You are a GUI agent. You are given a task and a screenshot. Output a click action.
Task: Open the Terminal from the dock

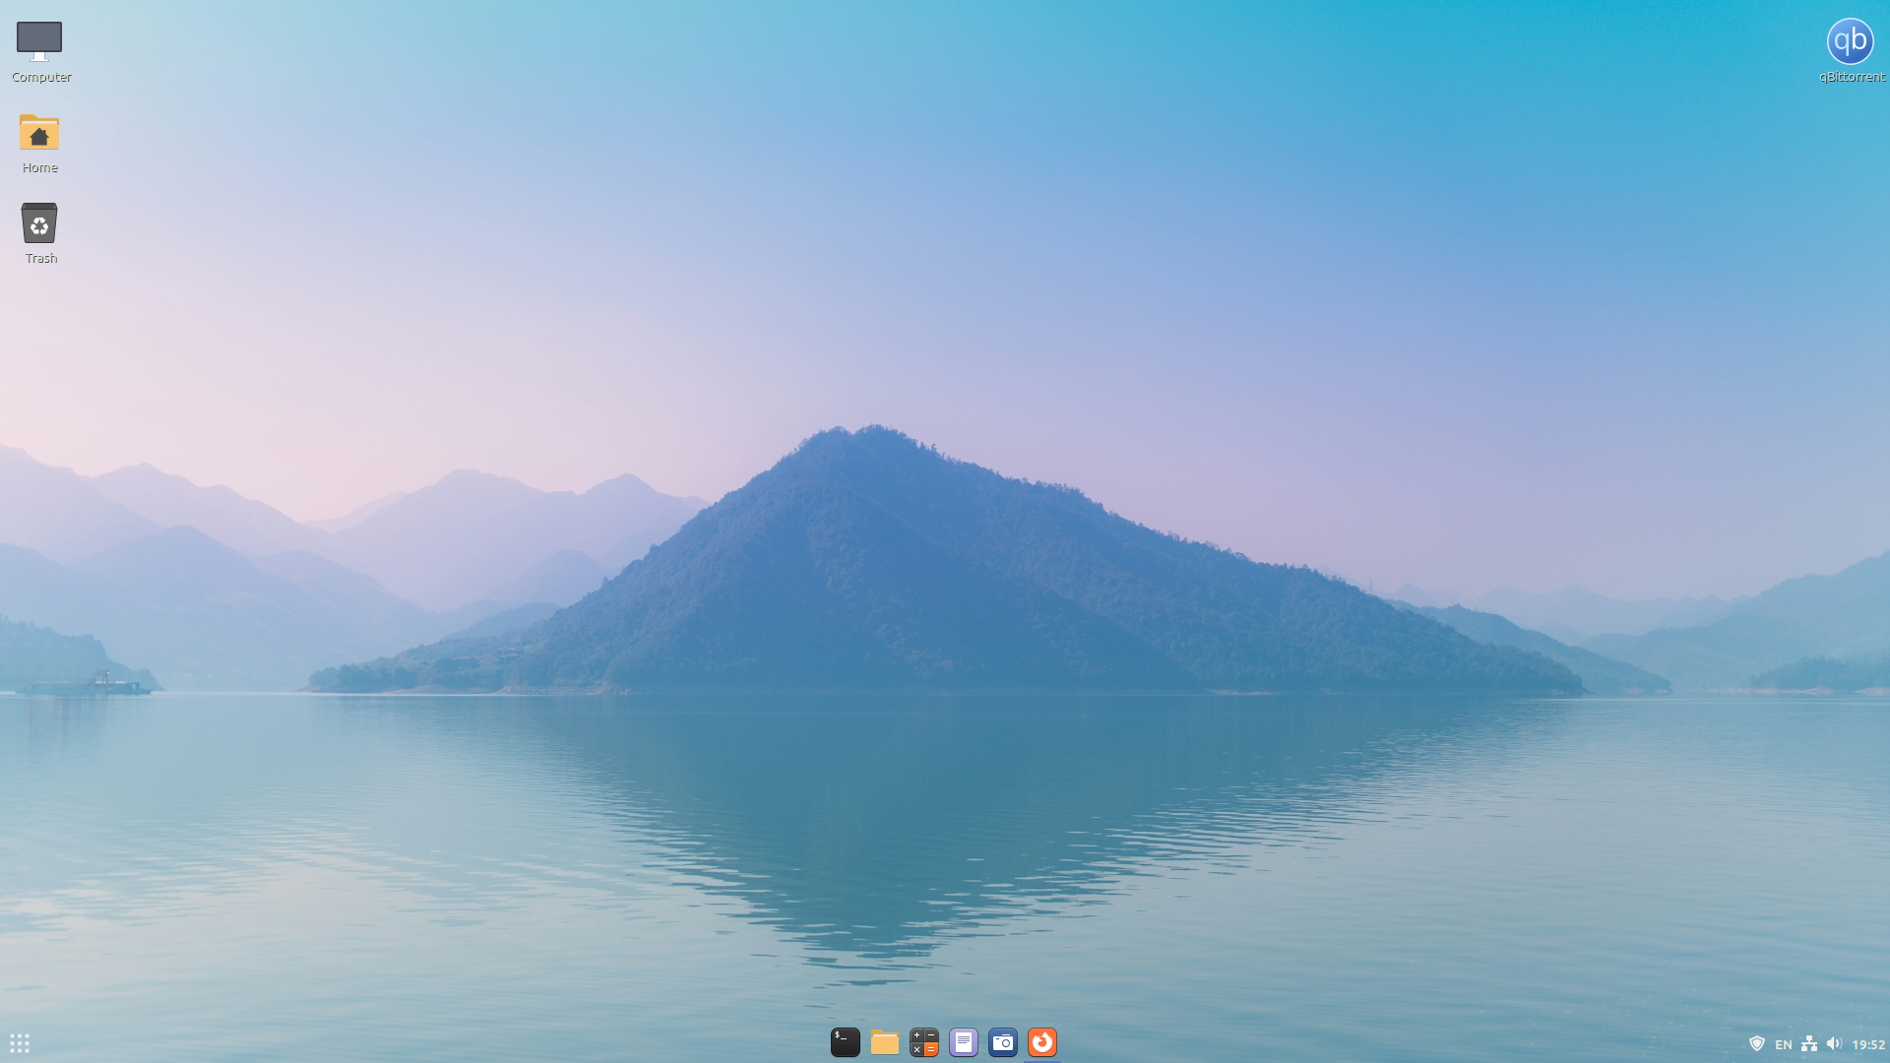[x=845, y=1042]
